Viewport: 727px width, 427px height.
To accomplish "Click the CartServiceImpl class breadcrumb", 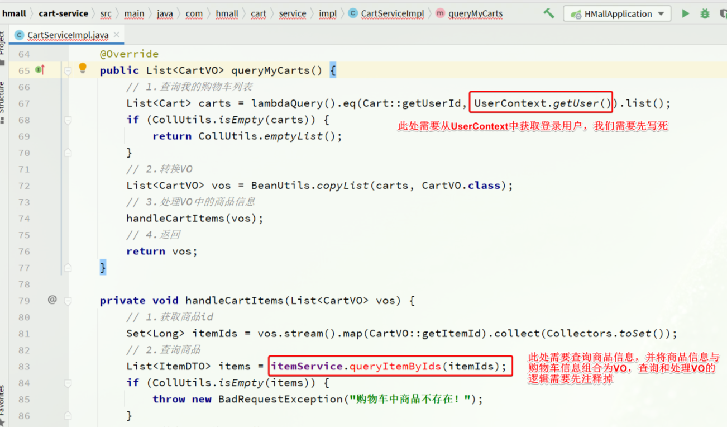I will [393, 13].
